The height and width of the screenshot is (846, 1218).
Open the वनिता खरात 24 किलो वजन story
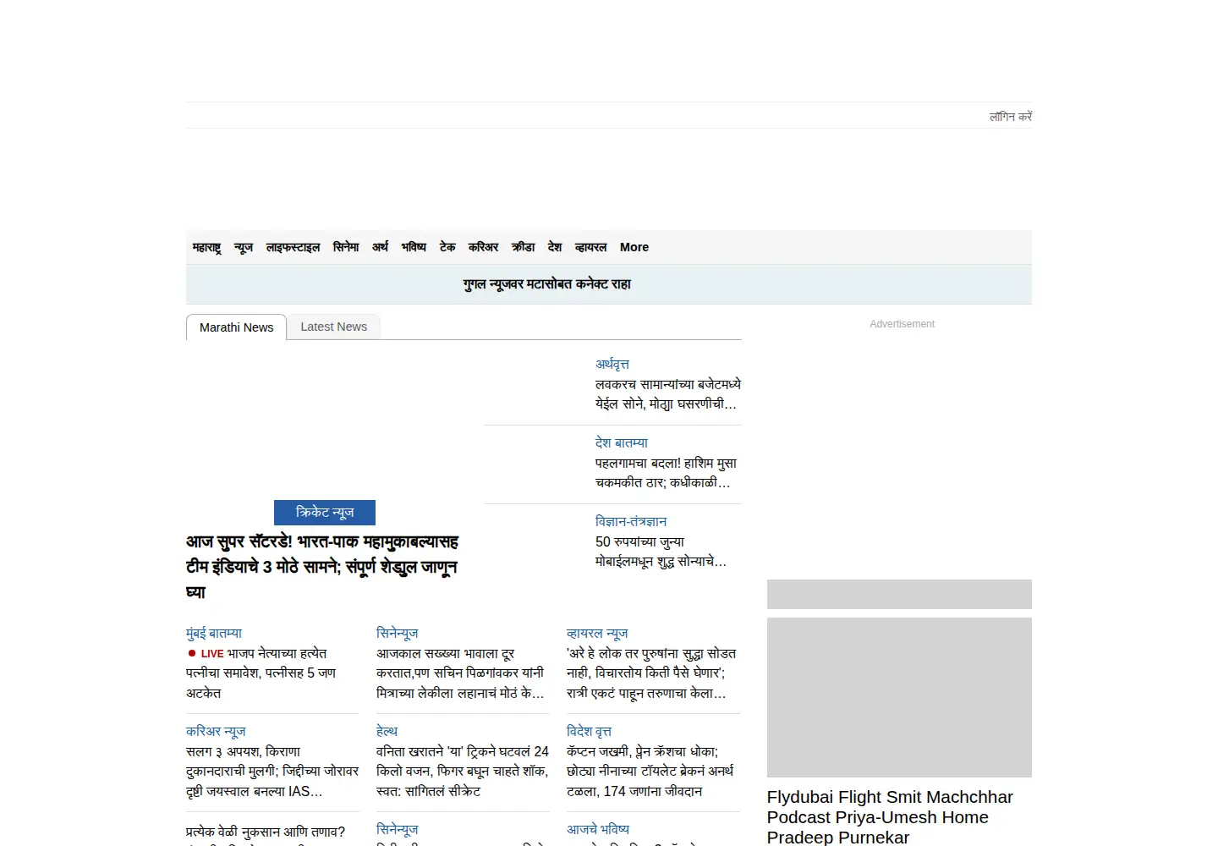point(463,772)
